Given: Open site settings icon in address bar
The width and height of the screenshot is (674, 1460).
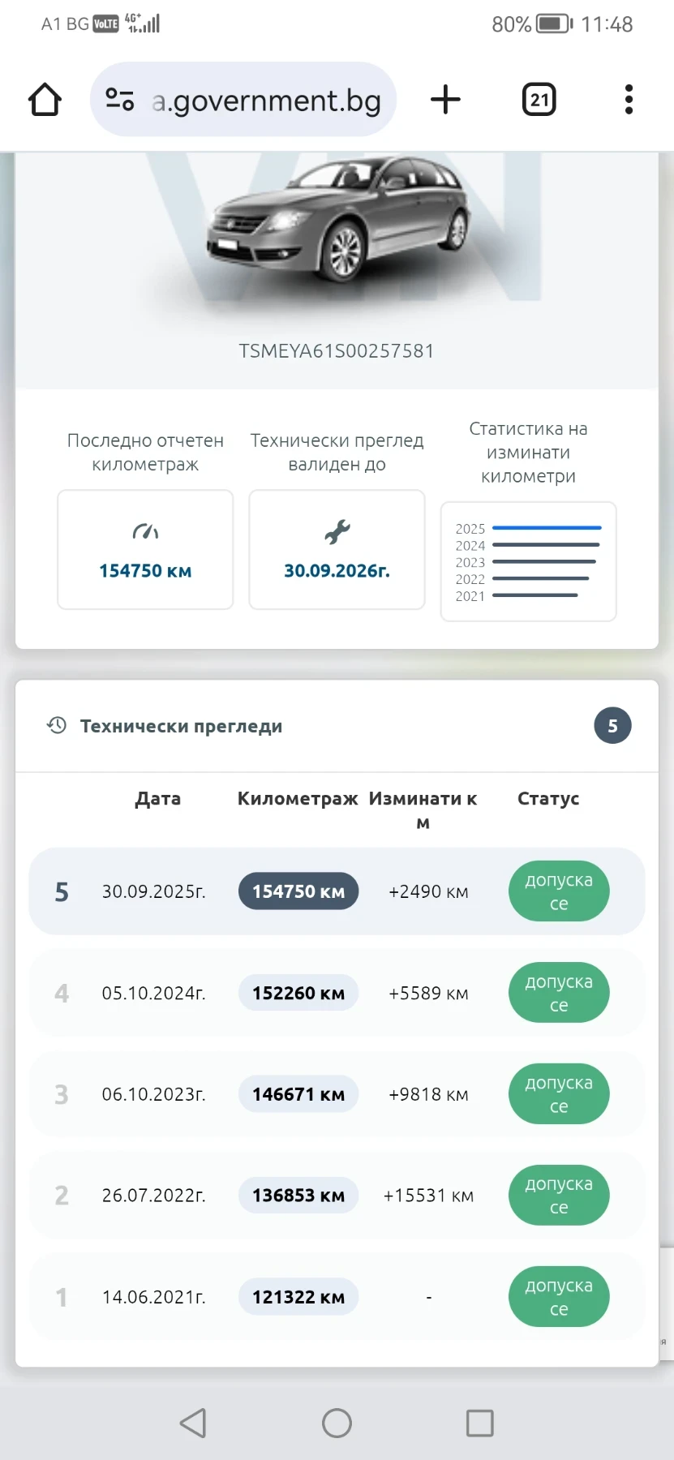Looking at the screenshot, I should point(120,100).
